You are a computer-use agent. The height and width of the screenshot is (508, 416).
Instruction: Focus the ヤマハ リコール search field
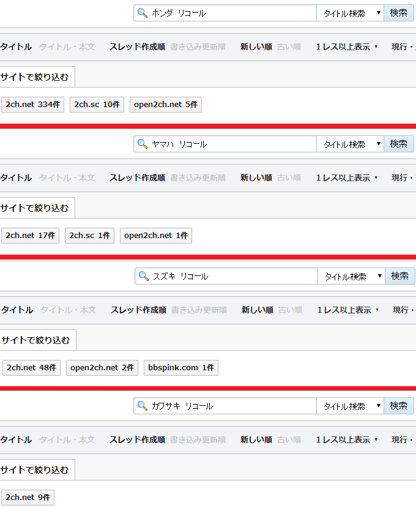click(225, 144)
